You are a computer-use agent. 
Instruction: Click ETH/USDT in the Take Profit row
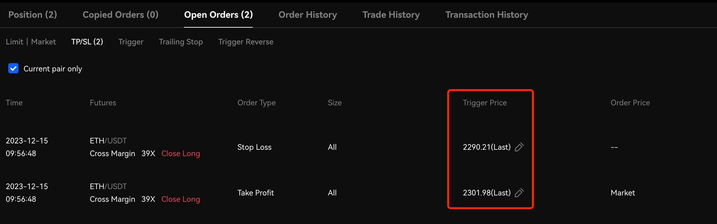pos(108,186)
